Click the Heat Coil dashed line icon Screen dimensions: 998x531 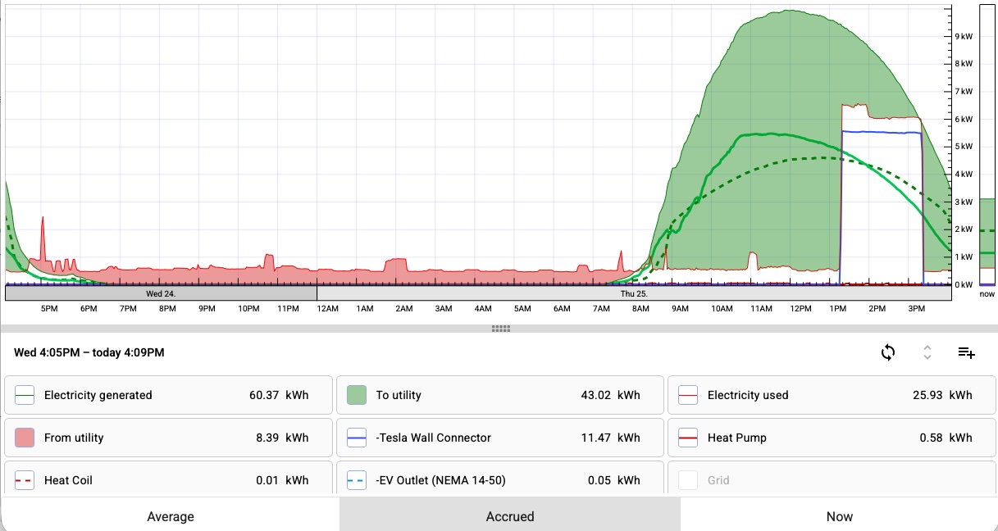25,480
